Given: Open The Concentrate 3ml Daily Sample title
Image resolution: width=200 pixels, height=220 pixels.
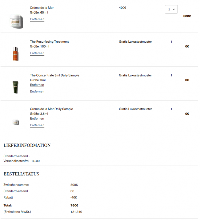Looking at the screenshot, I should click(x=54, y=75).
